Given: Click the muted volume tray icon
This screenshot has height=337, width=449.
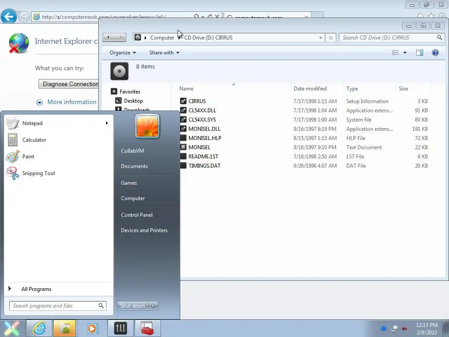Looking at the screenshot, I should 405,329.
